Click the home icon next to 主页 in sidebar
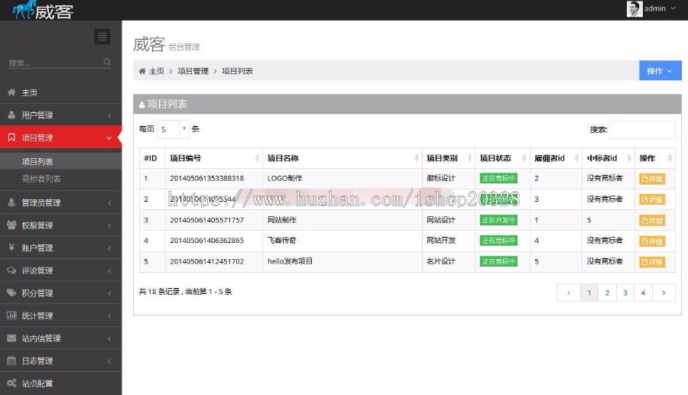The width and height of the screenshot is (688, 395). [11, 92]
